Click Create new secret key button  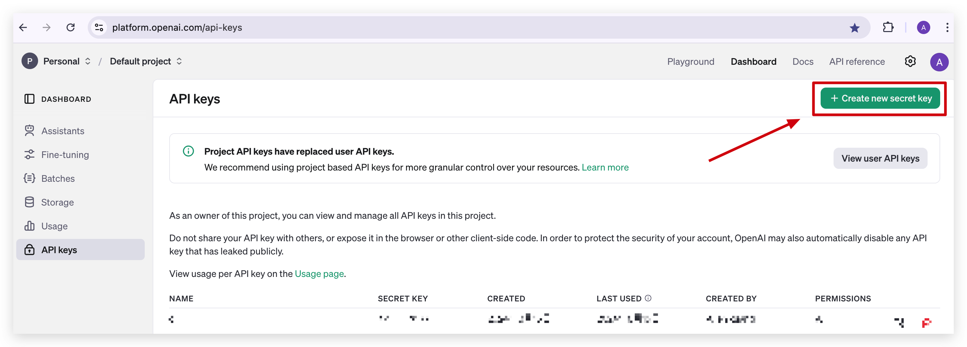[880, 98]
